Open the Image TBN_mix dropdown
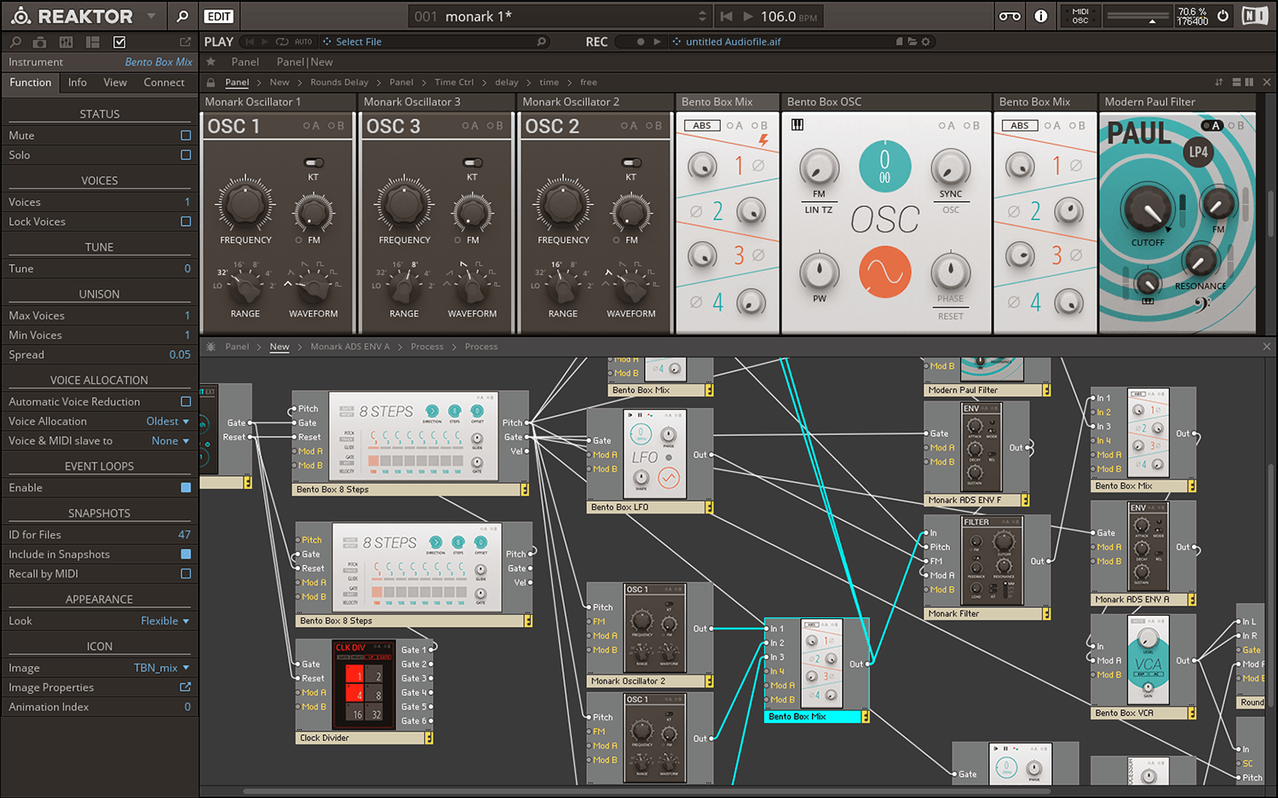Screen dimensions: 1278x798 click(162, 668)
